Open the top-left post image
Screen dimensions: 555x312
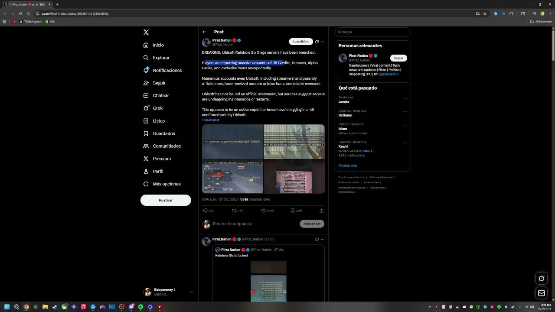point(232,141)
